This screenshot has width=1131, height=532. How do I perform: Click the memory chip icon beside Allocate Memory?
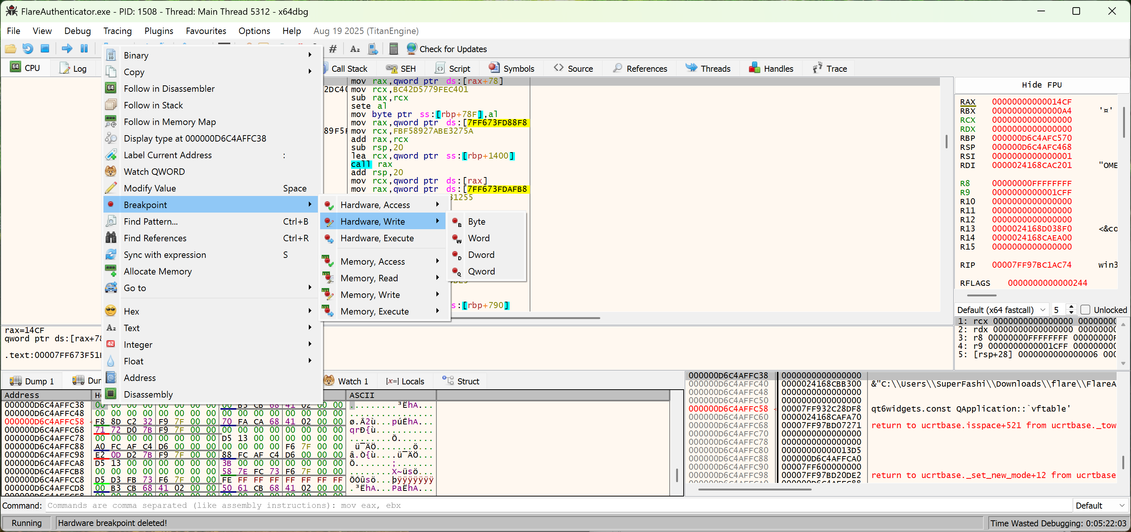pos(111,271)
